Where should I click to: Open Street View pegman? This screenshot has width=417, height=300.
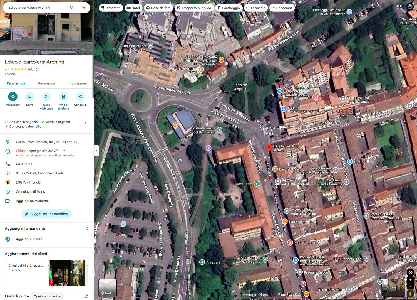click(x=410, y=294)
